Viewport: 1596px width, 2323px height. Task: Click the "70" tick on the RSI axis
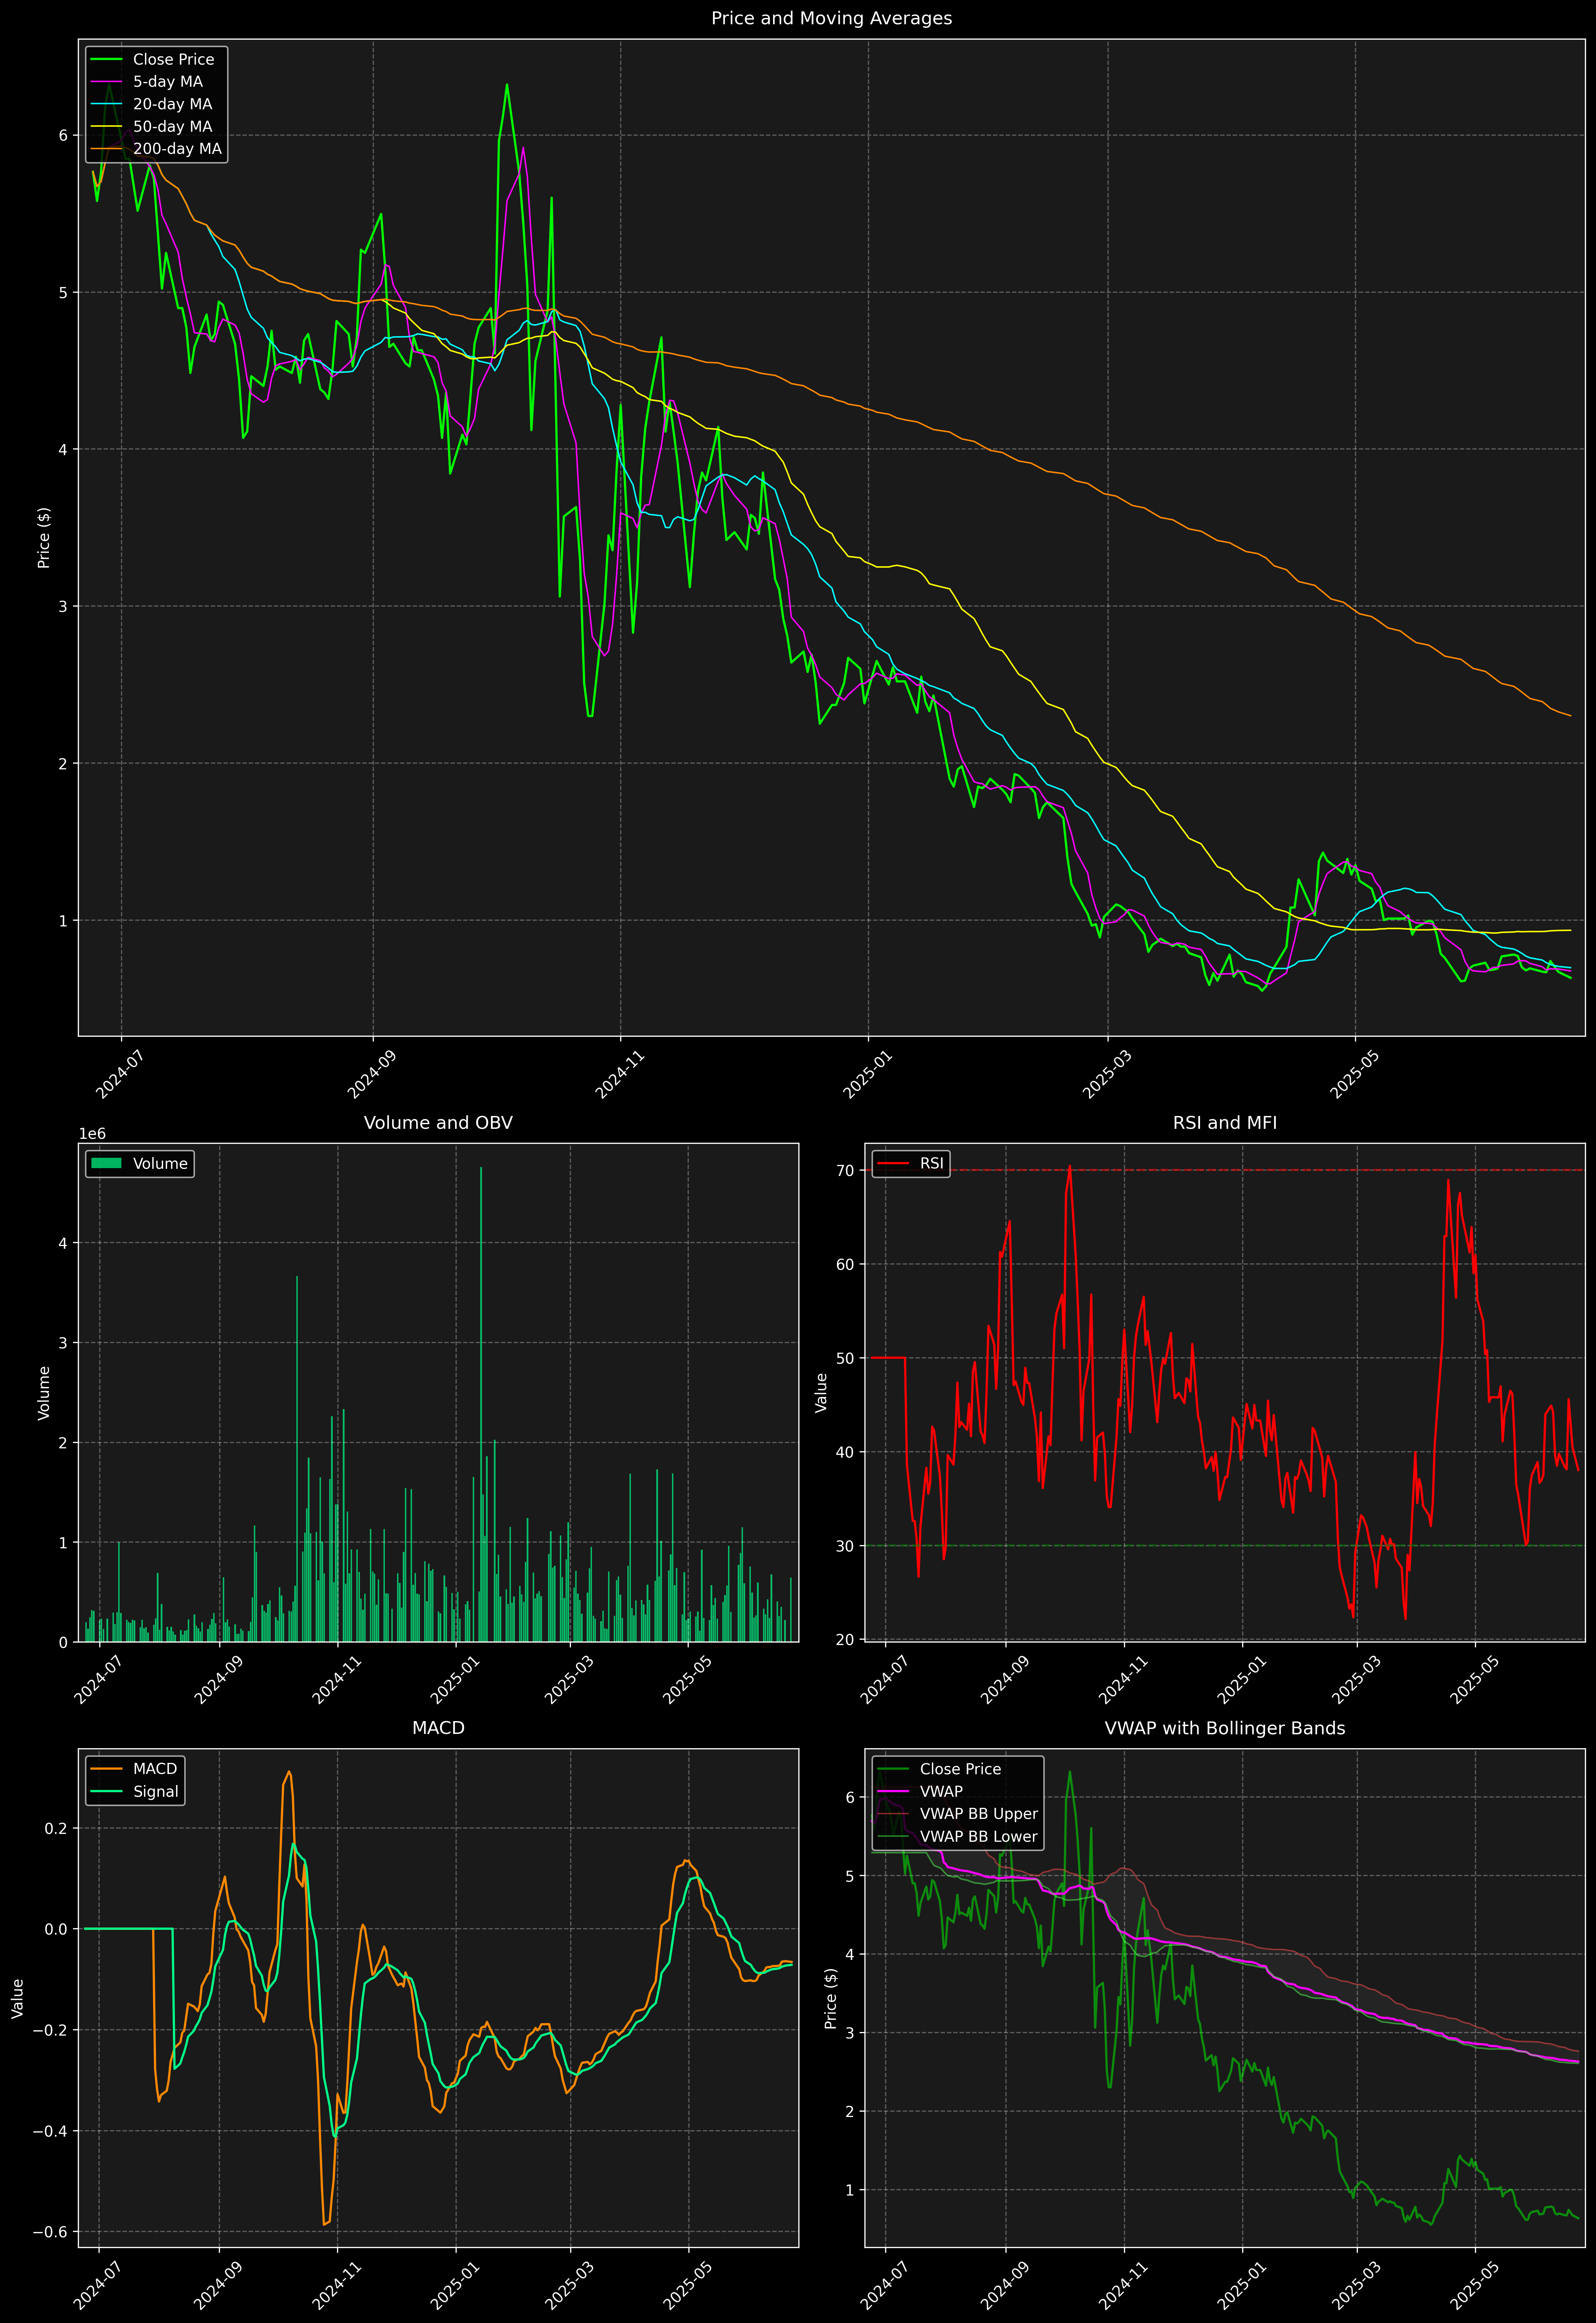[846, 1171]
